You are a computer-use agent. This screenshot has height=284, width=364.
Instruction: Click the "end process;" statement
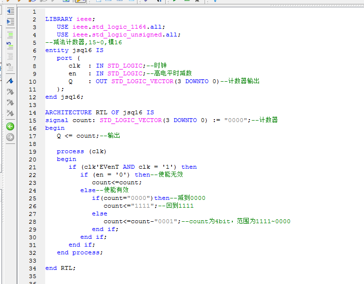[x=80, y=253]
